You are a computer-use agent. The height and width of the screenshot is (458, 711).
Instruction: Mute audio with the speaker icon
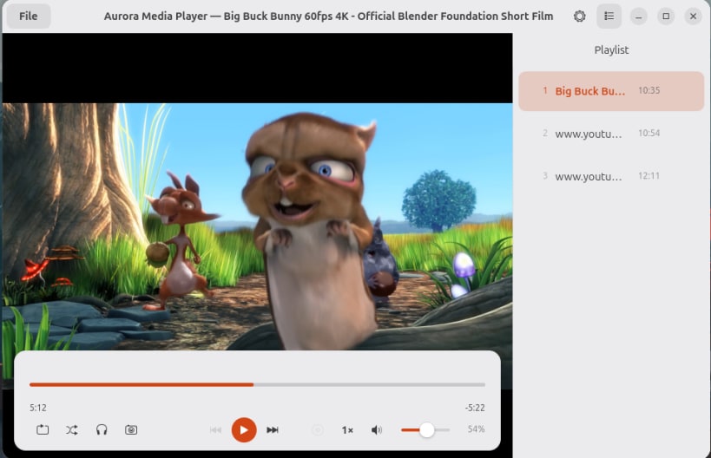pos(377,429)
